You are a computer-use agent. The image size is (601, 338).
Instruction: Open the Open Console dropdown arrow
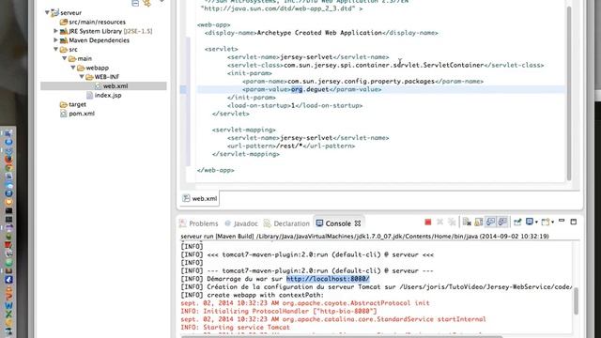(552, 223)
